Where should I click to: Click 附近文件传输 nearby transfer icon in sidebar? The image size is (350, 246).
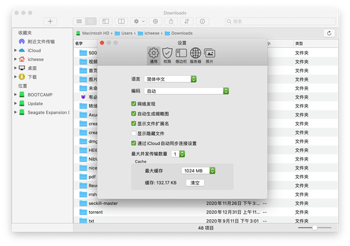click(x=22, y=41)
